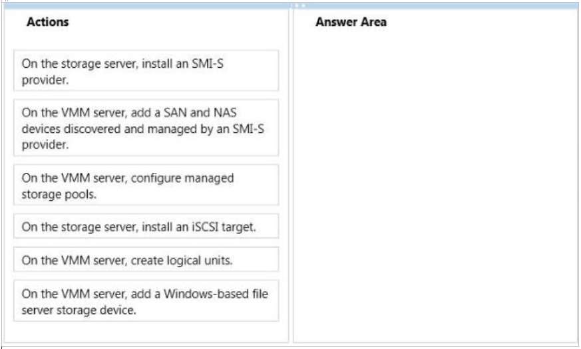Click the Answer Area heading
The image size is (581, 349).
tap(351, 22)
